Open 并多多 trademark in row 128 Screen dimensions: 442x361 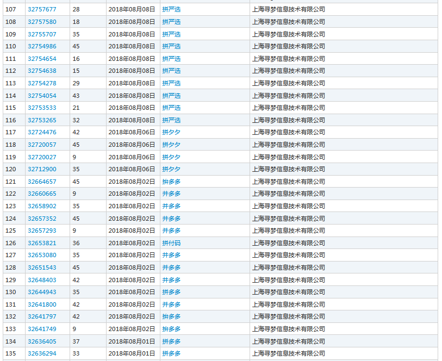click(171, 267)
